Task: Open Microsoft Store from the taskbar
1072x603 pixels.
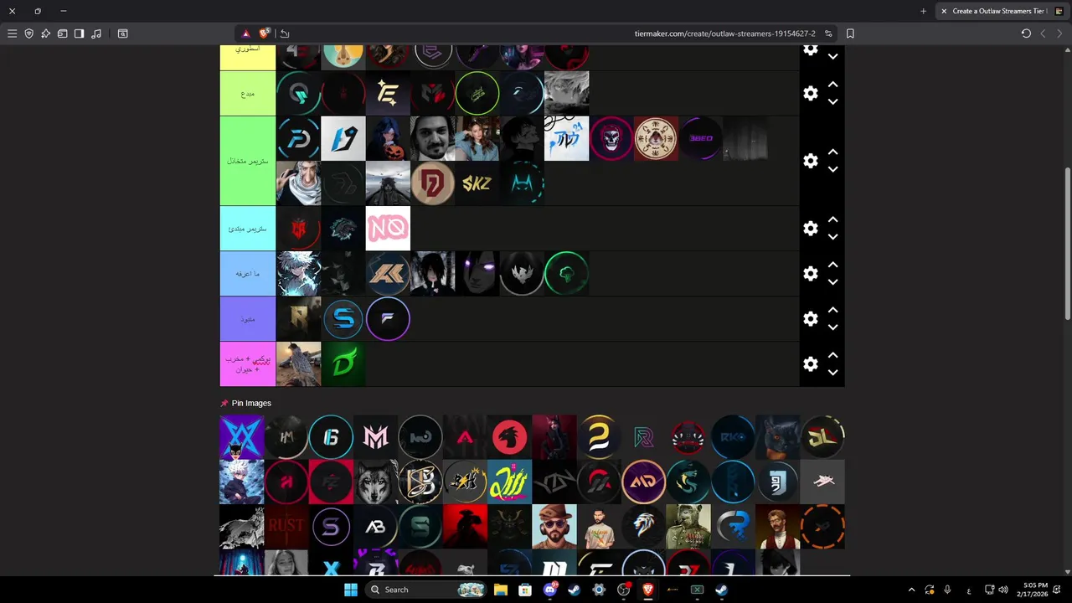Action: [x=524, y=590]
